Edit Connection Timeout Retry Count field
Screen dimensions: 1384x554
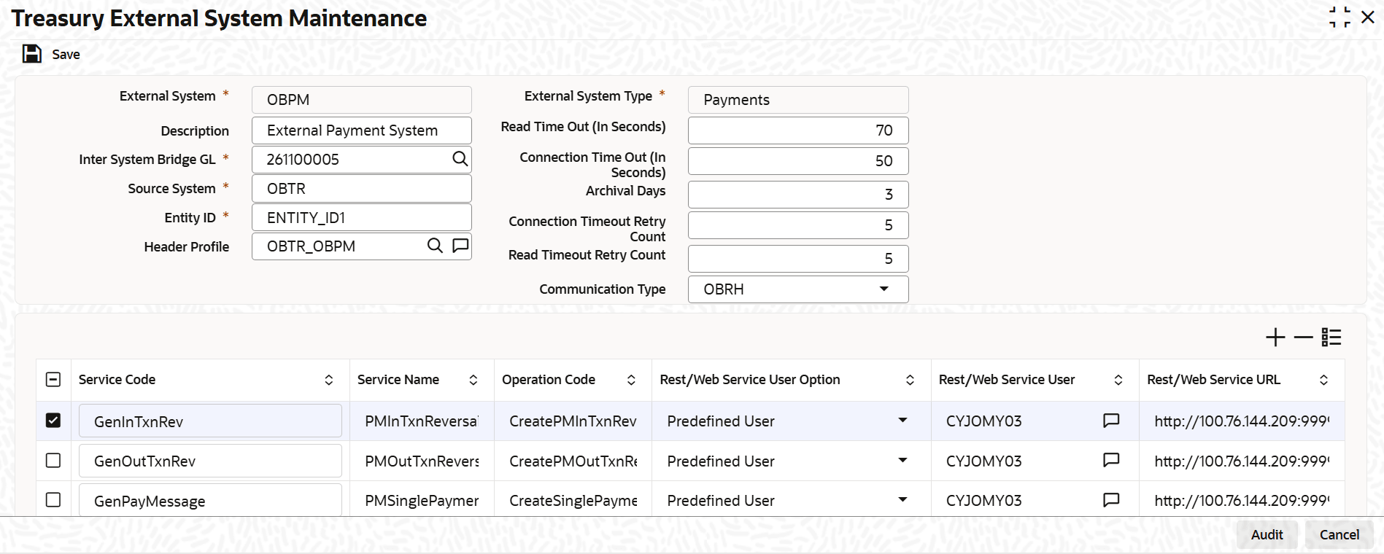tap(798, 225)
